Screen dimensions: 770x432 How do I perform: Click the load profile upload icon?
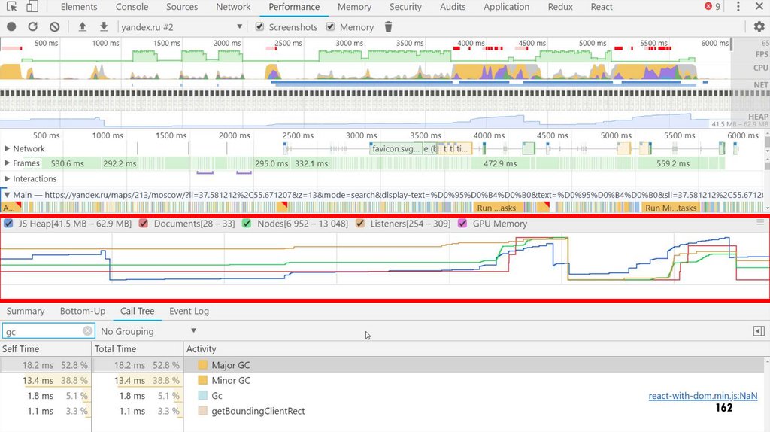click(x=82, y=26)
